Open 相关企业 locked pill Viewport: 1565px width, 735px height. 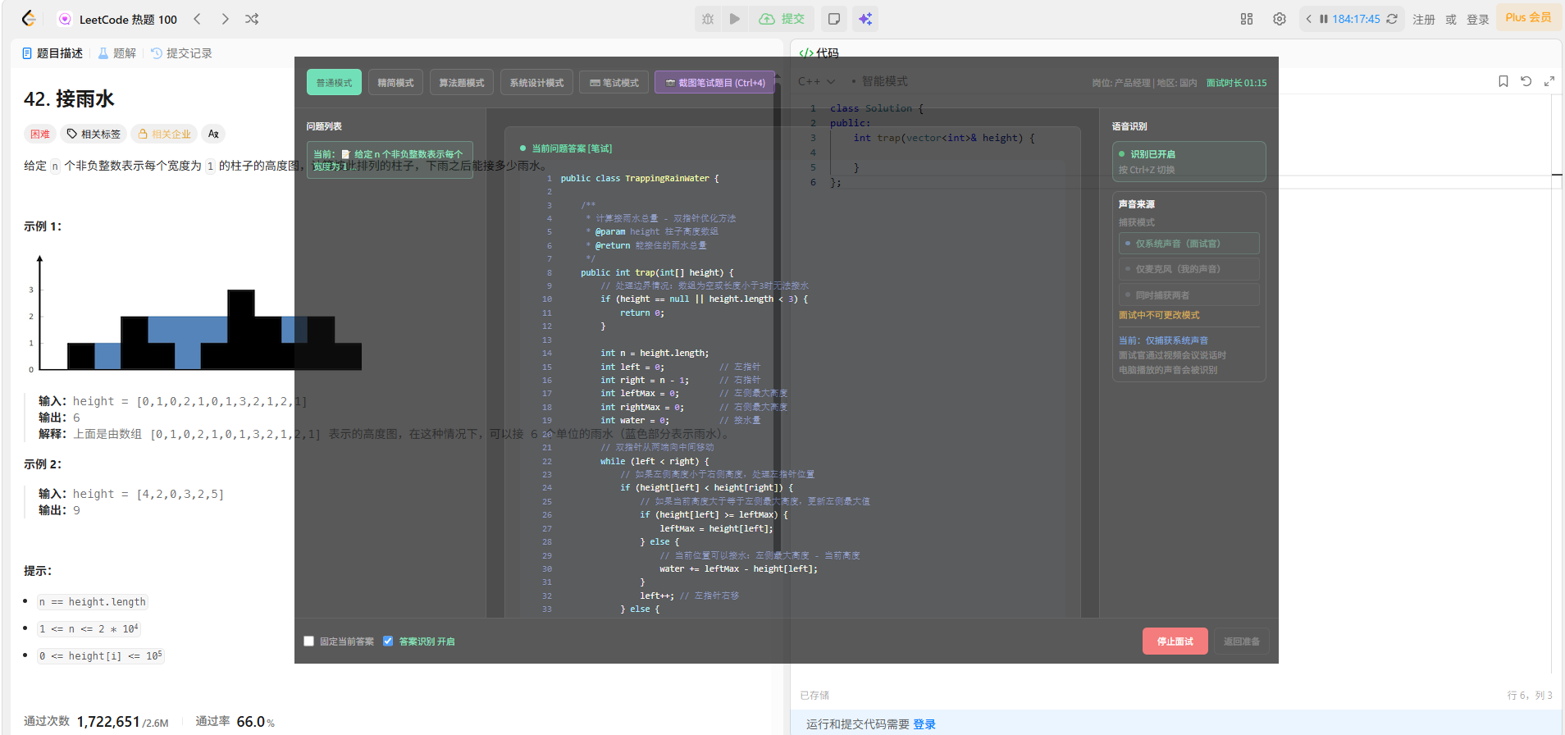click(x=164, y=134)
